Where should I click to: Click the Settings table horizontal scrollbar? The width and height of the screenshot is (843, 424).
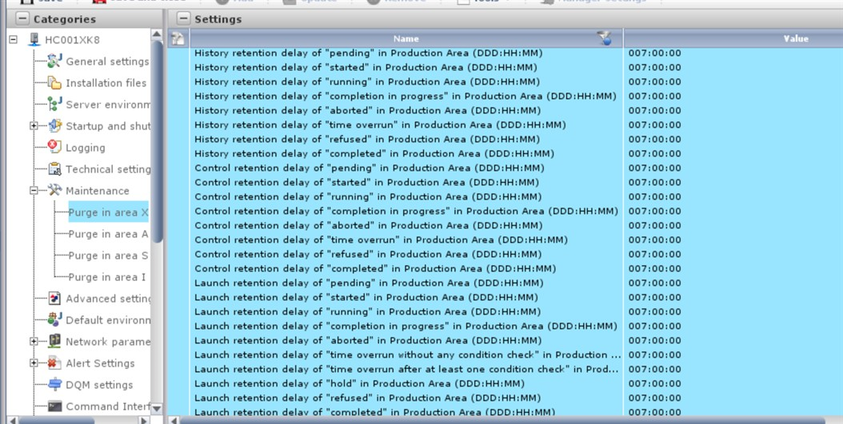[503, 420]
